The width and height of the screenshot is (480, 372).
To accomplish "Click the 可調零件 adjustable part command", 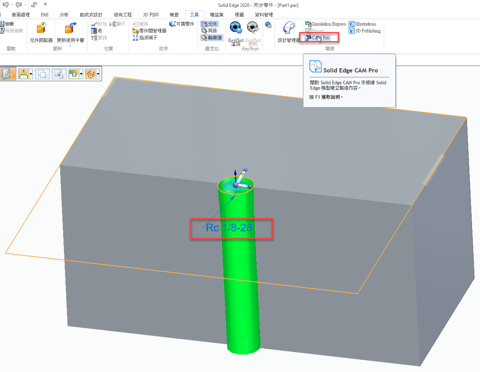I will (182, 24).
